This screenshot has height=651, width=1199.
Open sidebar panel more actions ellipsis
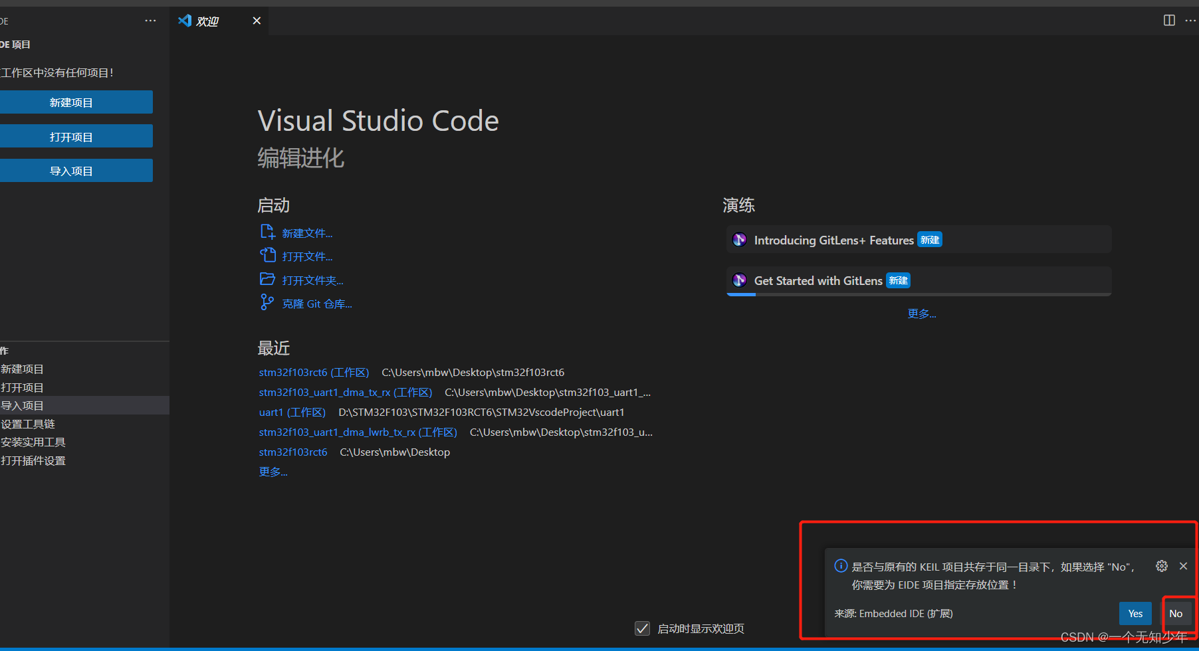point(150,21)
